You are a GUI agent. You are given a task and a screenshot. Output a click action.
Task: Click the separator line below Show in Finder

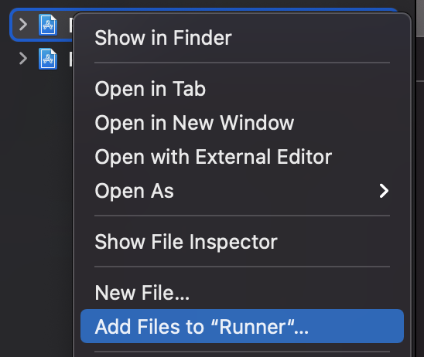coord(242,63)
